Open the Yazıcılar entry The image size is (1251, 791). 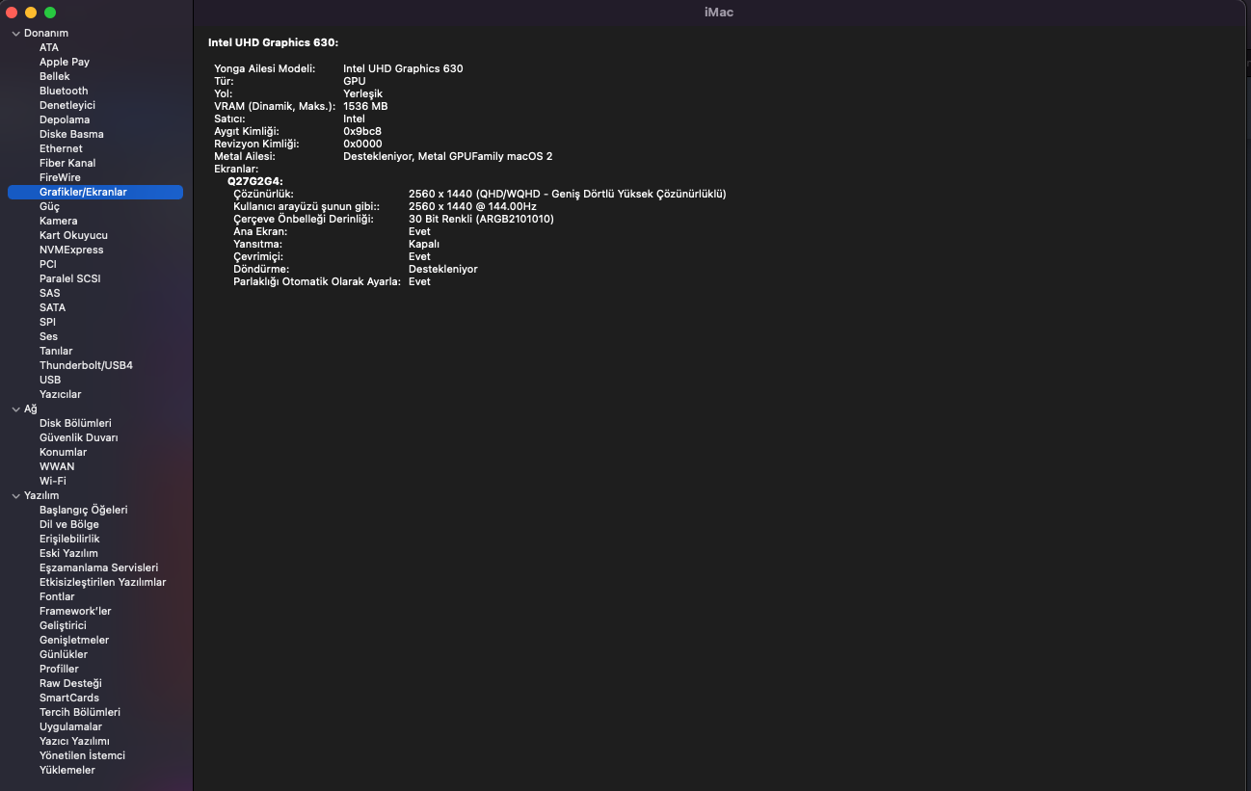click(x=61, y=394)
